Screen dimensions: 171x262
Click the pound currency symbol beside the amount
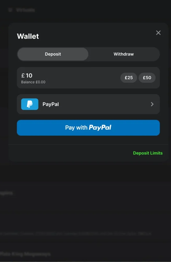[23, 76]
